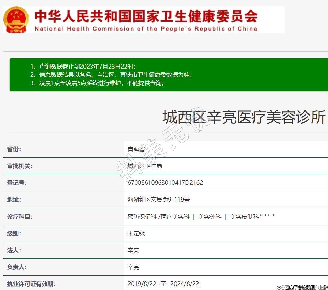Viewport: 328px width, 290px height.
Task: Select the 审批机关 value 城西区卫生局
Action: point(145,166)
